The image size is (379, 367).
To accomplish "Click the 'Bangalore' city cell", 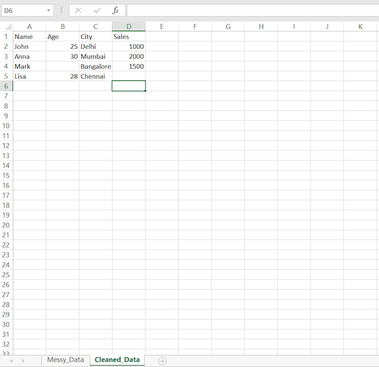I will 96,66.
